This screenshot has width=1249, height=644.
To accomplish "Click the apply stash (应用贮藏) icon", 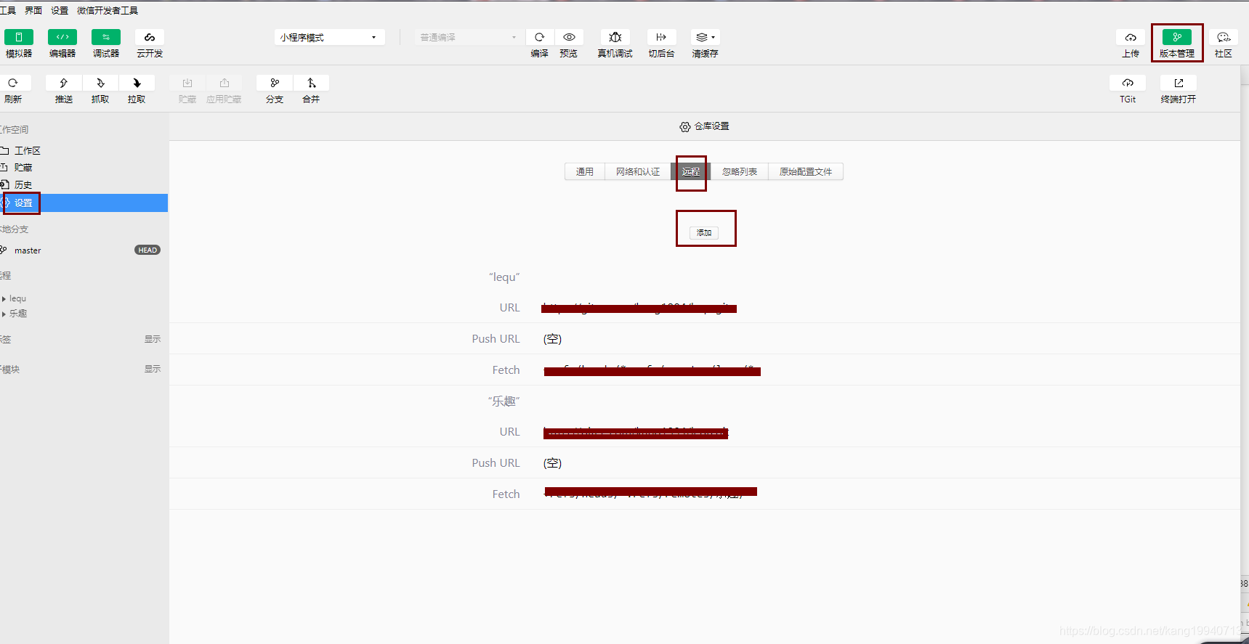I will pyautogui.click(x=224, y=83).
